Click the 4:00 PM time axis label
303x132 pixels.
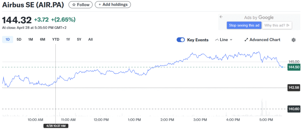233,120
